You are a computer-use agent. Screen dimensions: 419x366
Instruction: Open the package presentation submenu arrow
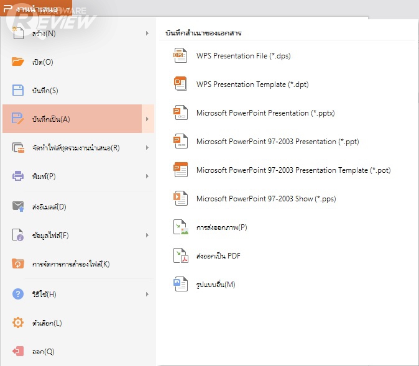click(x=147, y=148)
